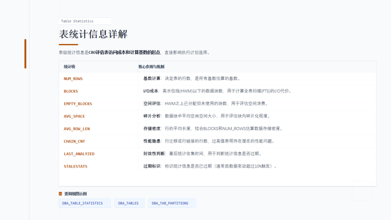Viewport: 391px width, 220px height.
Task: Click the NUM_ROWS statistic name
Action: [73, 79]
